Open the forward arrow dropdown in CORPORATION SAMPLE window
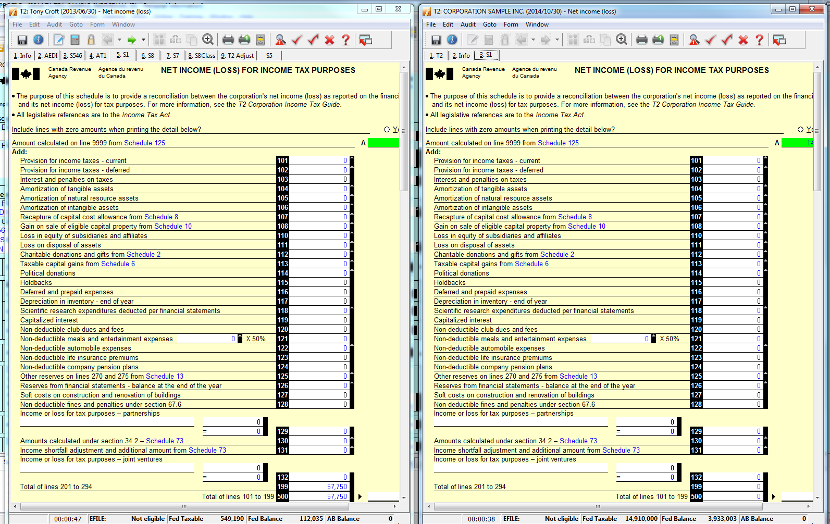830x524 pixels. (x=557, y=40)
